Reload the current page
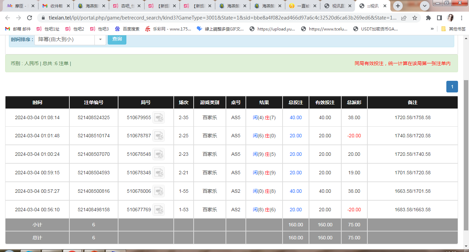Viewport: 469px width, 252px height. [x=30, y=18]
